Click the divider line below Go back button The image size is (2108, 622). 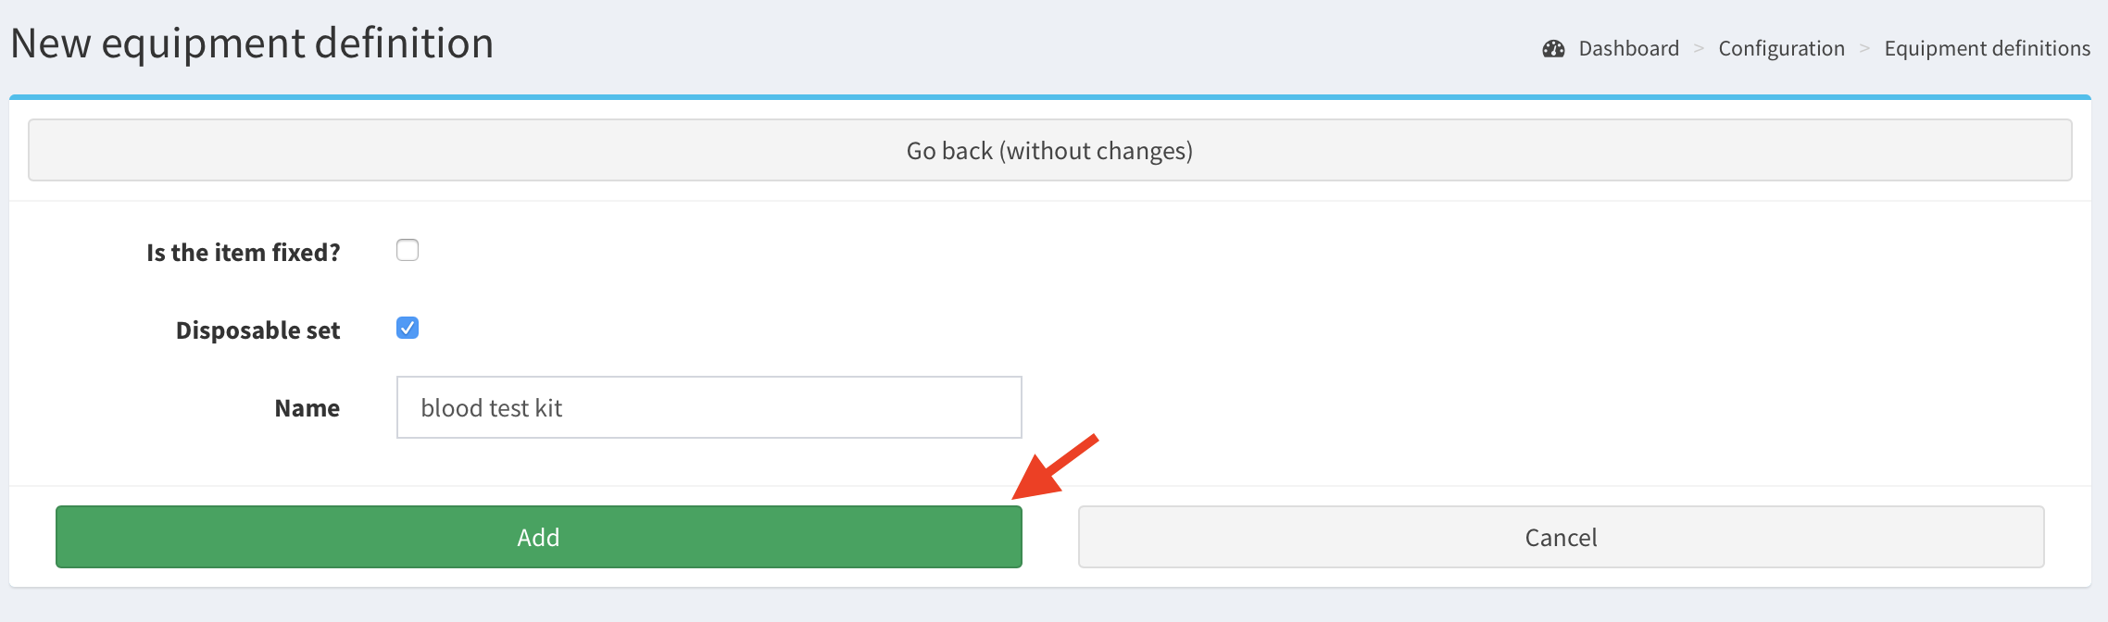click(x=1049, y=201)
